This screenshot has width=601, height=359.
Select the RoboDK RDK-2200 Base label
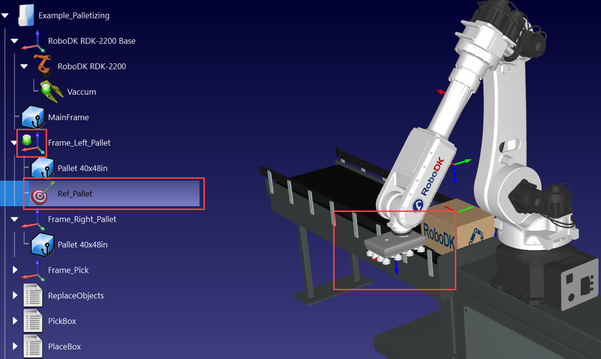tap(91, 41)
